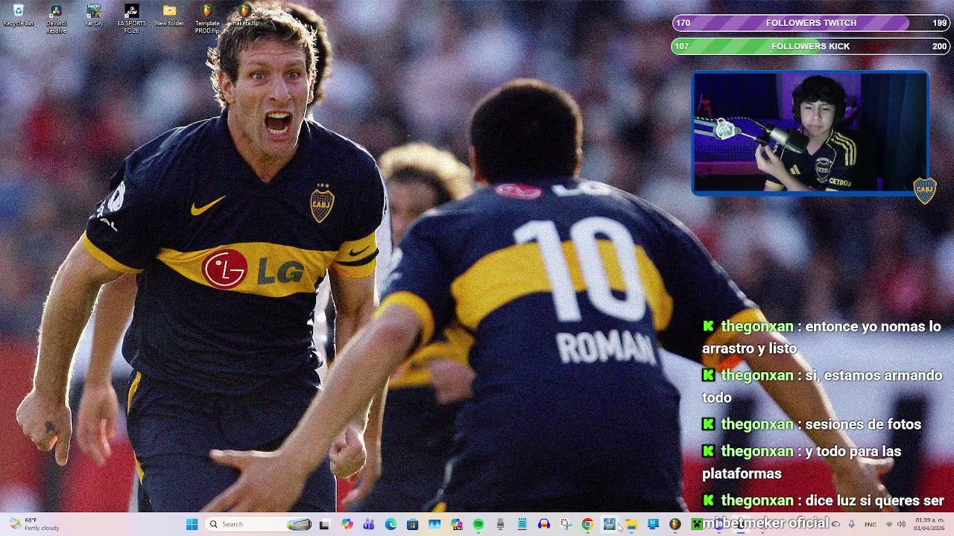This screenshot has width=954, height=536.
Task: Open the volume speaker tray icon
Action: [x=901, y=524]
